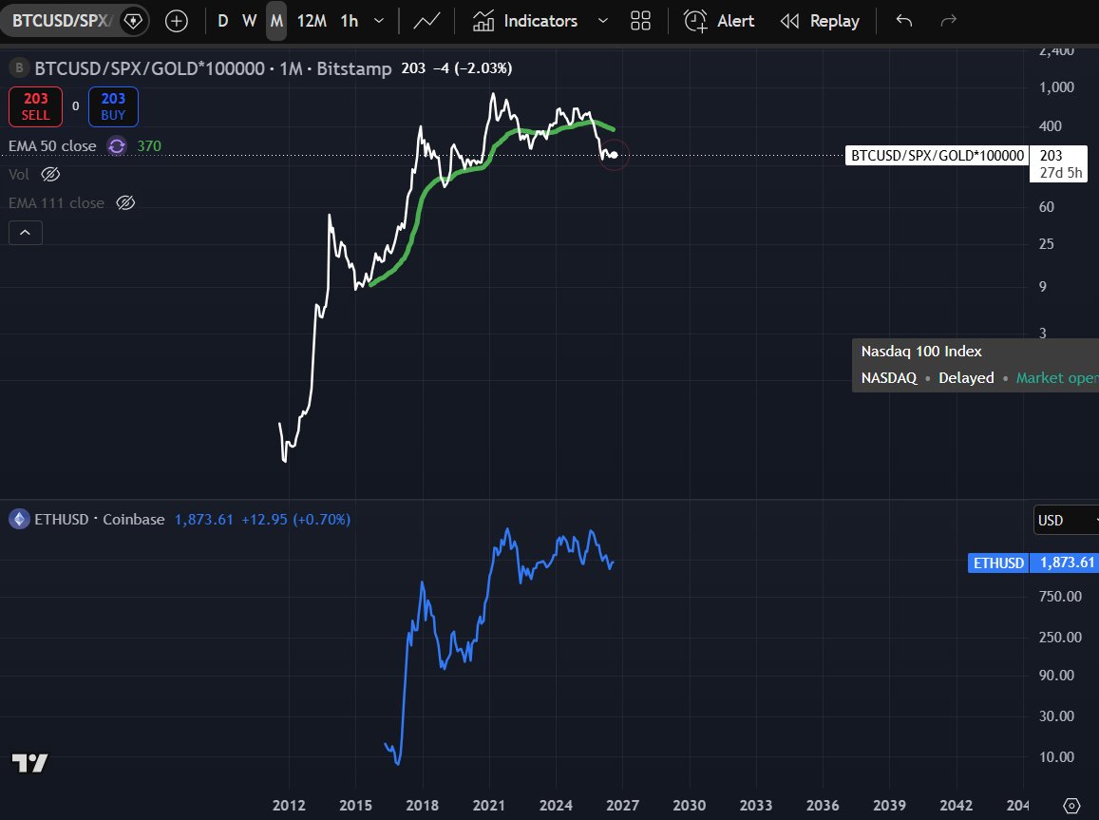Image resolution: width=1099 pixels, height=820 pixels.
Task: Start bar Replay mode
Action: pyautogui.click(x=820, y=21)
